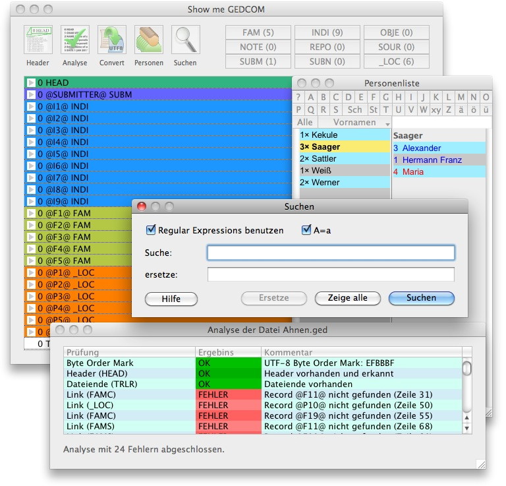Click the Suchen magnifier icon
This screenshot has width=506, height=486.
coord(185,40)
